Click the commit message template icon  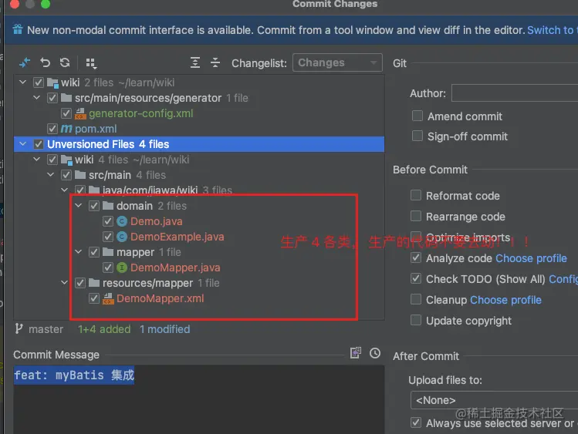pos(355,353)
